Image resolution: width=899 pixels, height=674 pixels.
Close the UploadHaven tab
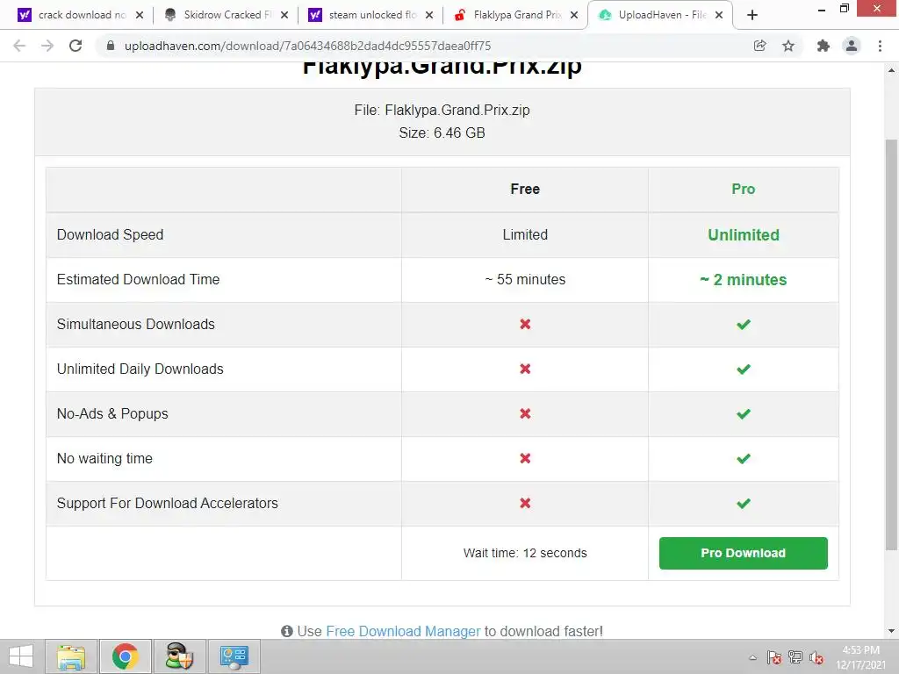719,16
